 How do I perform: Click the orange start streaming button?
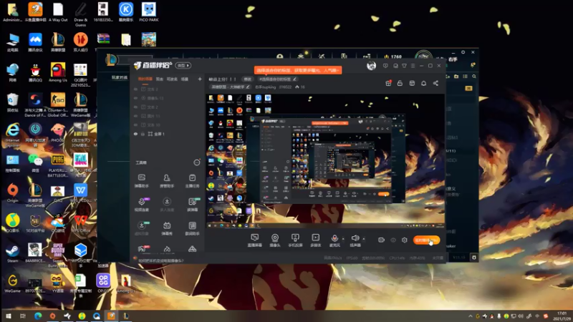point(426,240)
